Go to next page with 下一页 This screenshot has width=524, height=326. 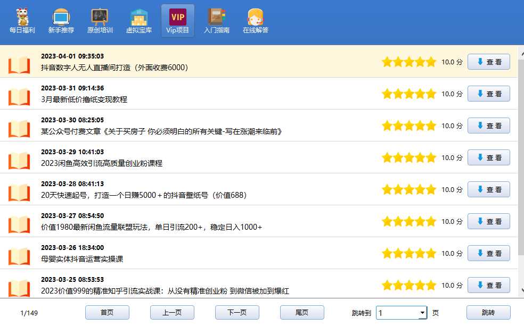pyautogui.click(x=237, y=312)
